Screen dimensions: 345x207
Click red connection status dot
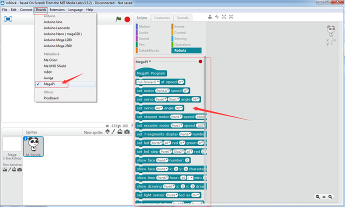200,61
